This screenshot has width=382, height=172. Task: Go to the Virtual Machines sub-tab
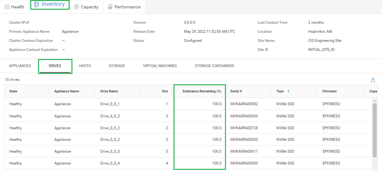coord(160,66)
